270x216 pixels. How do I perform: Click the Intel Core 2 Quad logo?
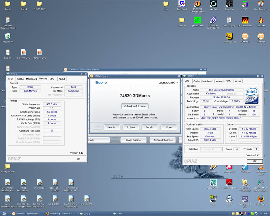coord(252,95)
